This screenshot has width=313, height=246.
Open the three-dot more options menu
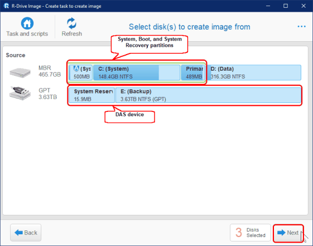[x=301, y=27]
